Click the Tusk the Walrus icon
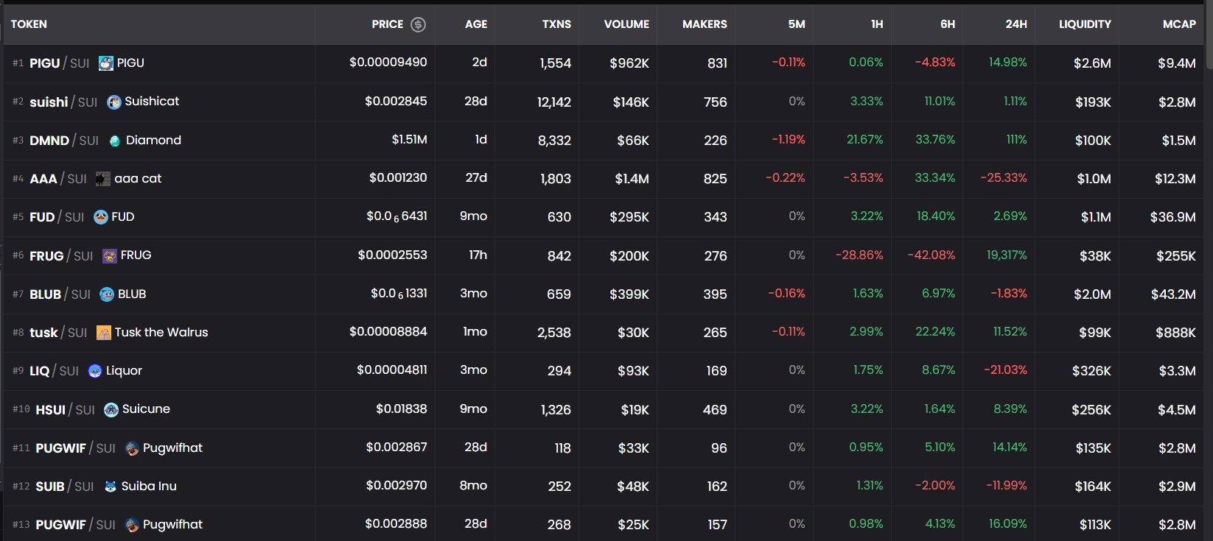 click(104, 333)
